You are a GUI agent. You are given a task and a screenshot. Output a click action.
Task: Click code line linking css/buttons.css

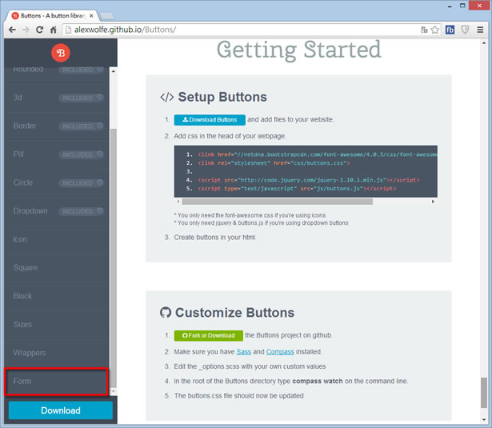pos(274,163)
